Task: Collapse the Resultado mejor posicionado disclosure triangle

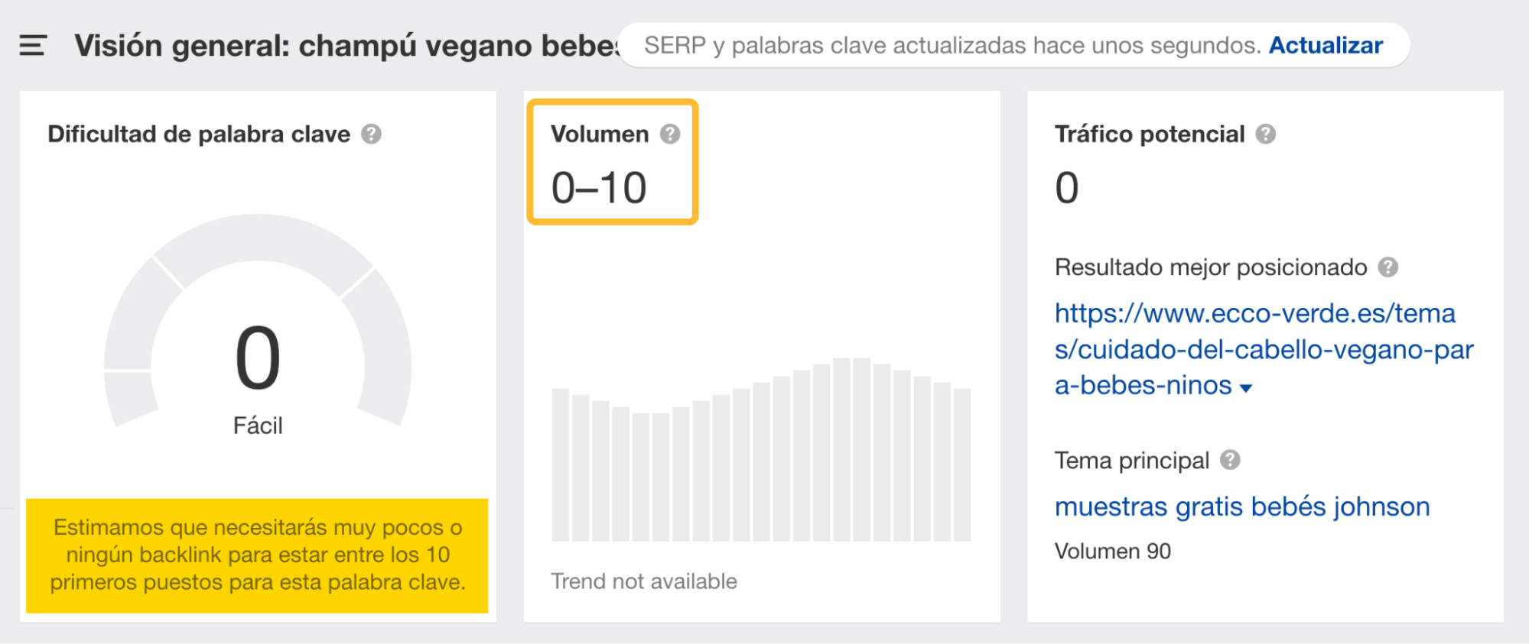Action: [1247, 388]
